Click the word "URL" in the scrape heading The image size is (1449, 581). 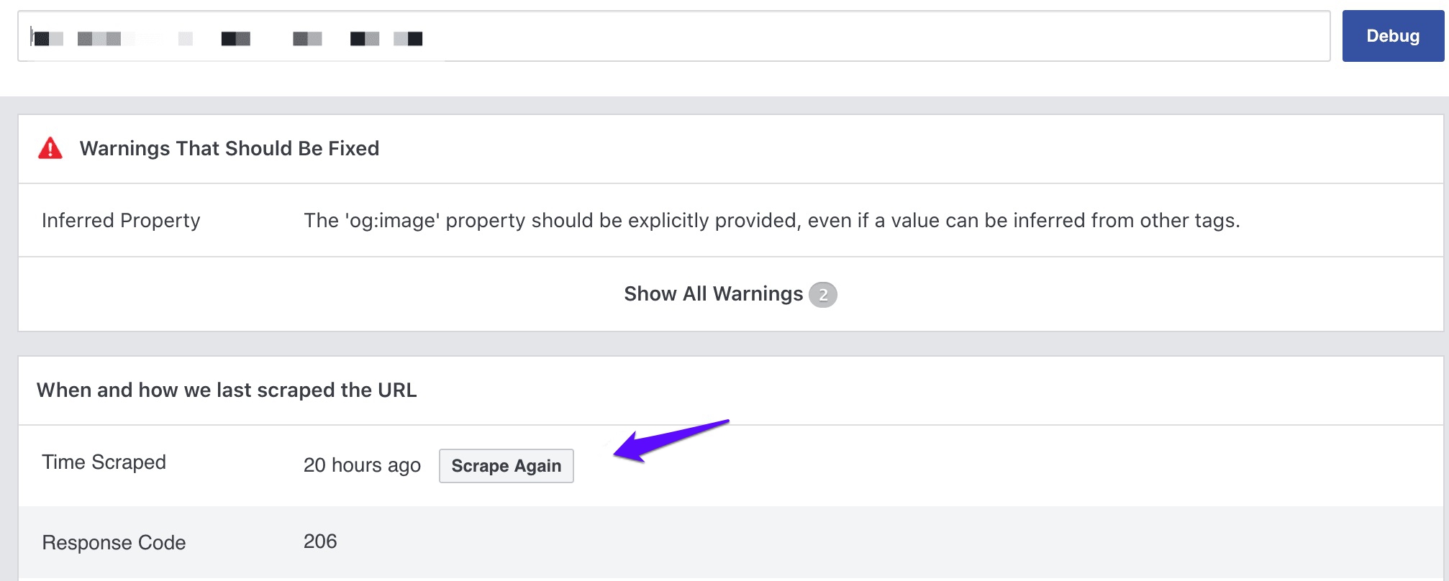397,390
